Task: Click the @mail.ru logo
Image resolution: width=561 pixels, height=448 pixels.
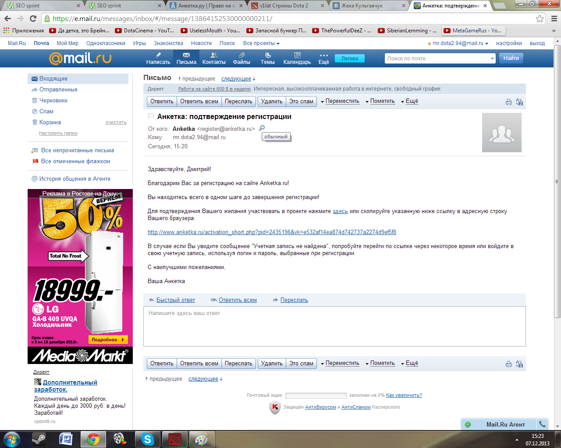Action: tap(80, 58)
